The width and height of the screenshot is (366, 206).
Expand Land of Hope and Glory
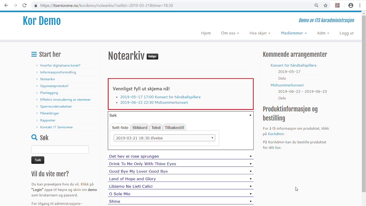coord(181,179)
